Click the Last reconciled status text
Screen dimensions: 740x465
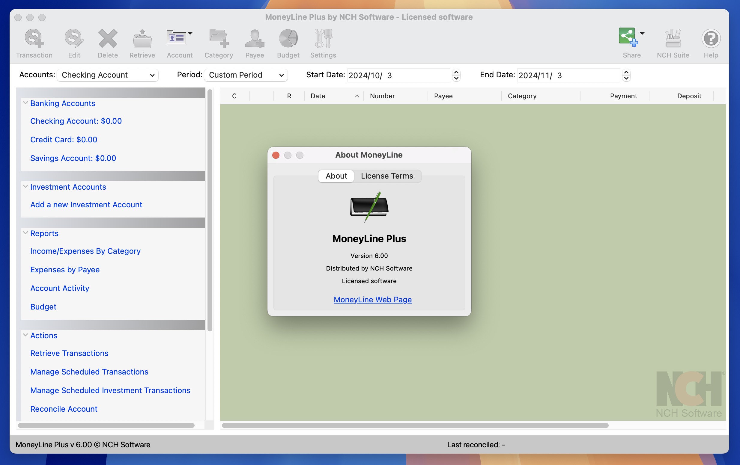476,445
